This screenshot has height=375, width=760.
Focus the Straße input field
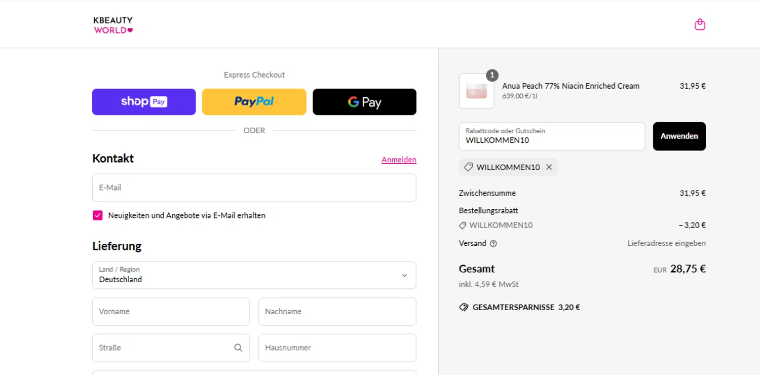point(171,348)
